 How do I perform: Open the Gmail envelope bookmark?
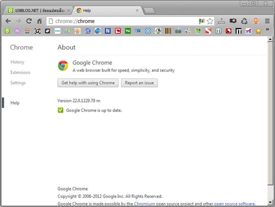(249, 31)
